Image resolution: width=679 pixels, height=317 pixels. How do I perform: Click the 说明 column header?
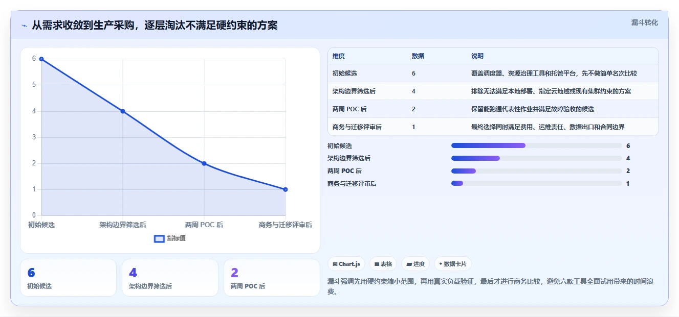coord(477,56)
